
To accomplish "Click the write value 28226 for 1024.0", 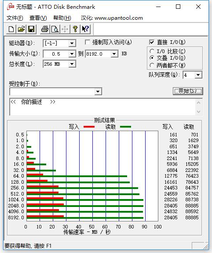I will tap(171, 200).
